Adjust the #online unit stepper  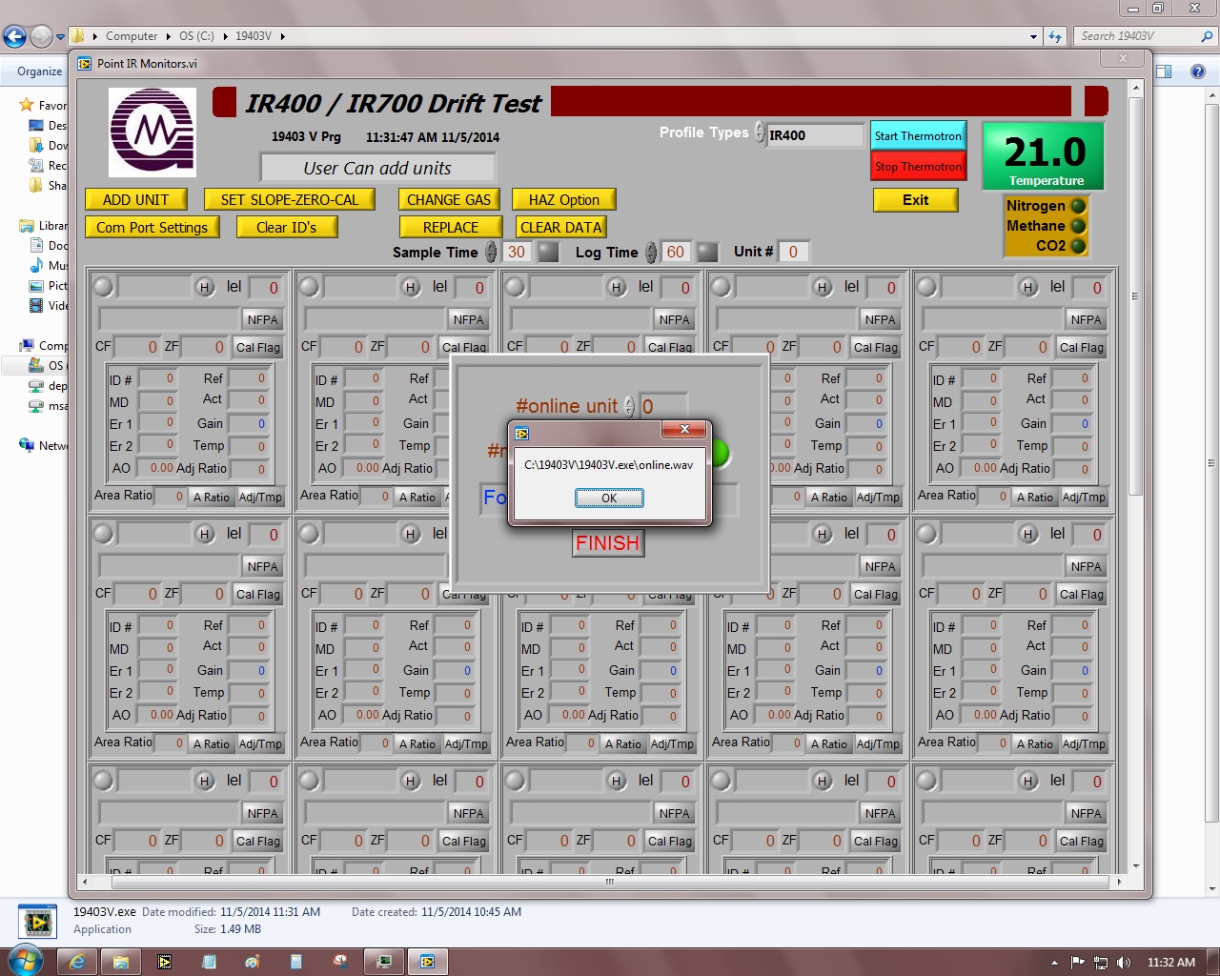[629, 406]
